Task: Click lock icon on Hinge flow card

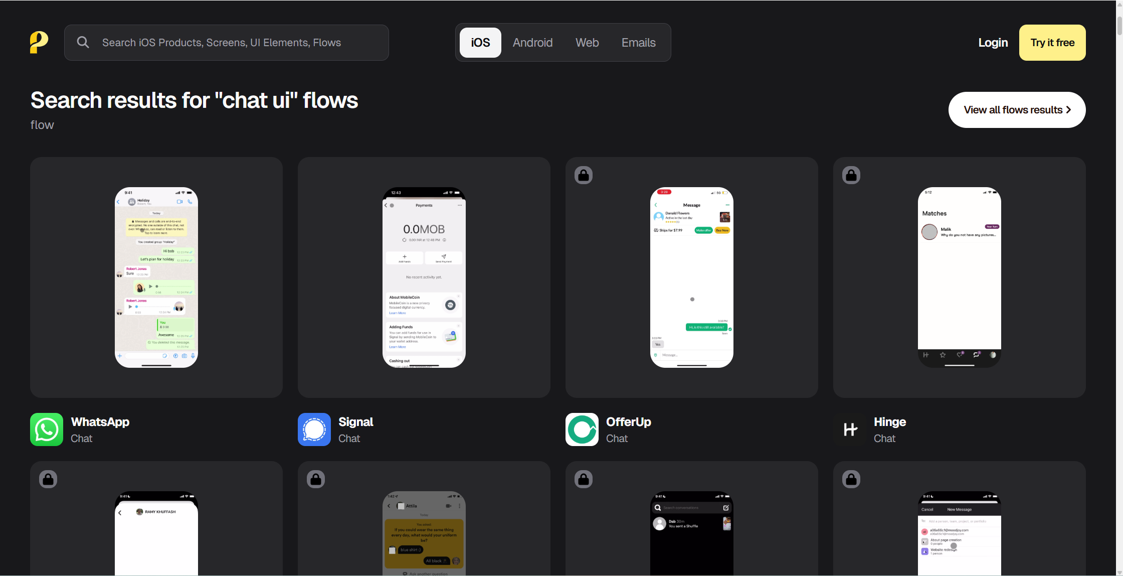Action: [851, 175]
